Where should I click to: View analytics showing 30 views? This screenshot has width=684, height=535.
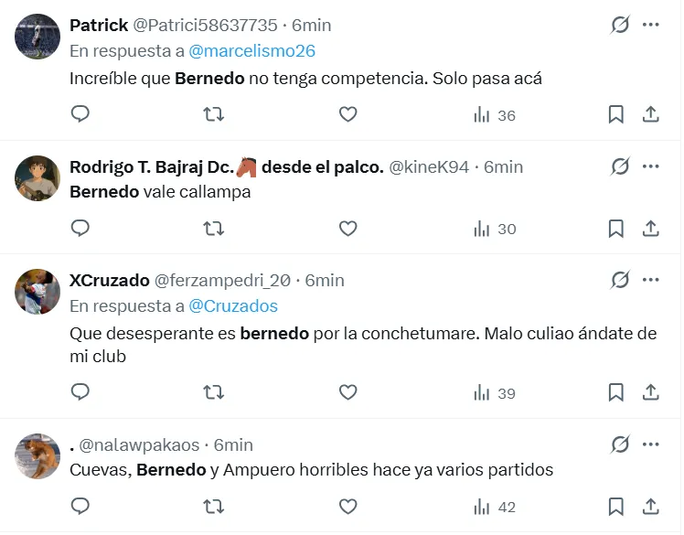click(x=494, y=229)
